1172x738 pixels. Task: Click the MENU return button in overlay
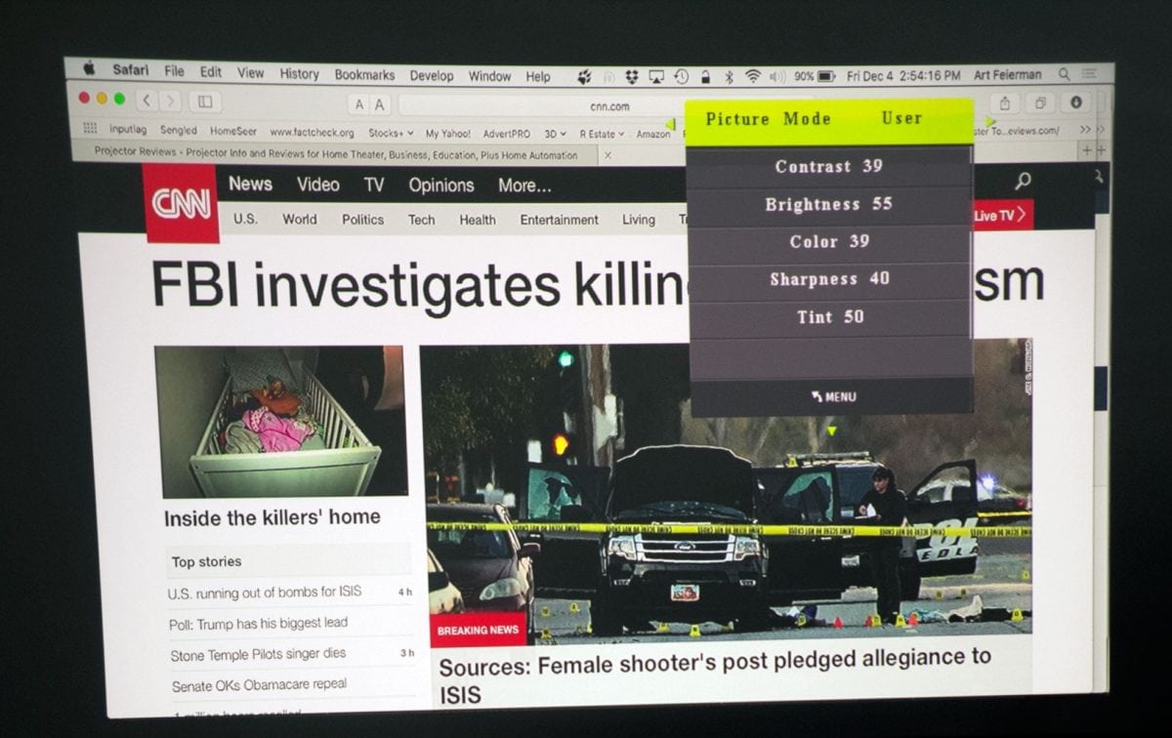[x=832, y=396]
